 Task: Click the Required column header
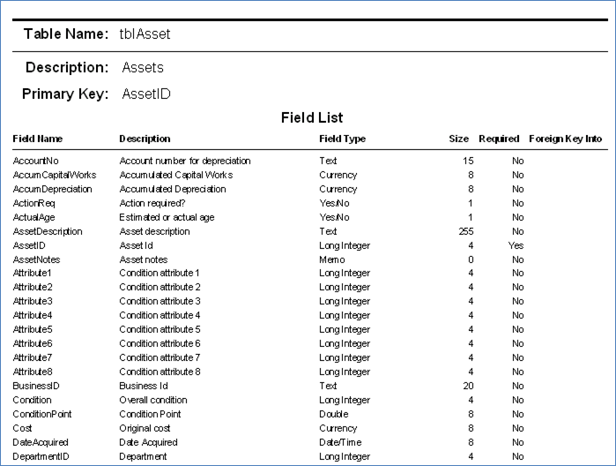(499, 139)
